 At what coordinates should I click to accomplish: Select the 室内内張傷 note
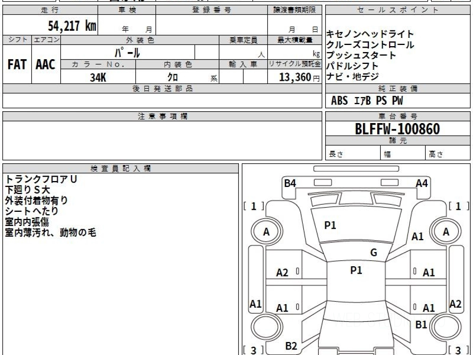(x=27, y=222)
